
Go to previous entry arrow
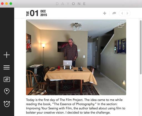point(122,13)
